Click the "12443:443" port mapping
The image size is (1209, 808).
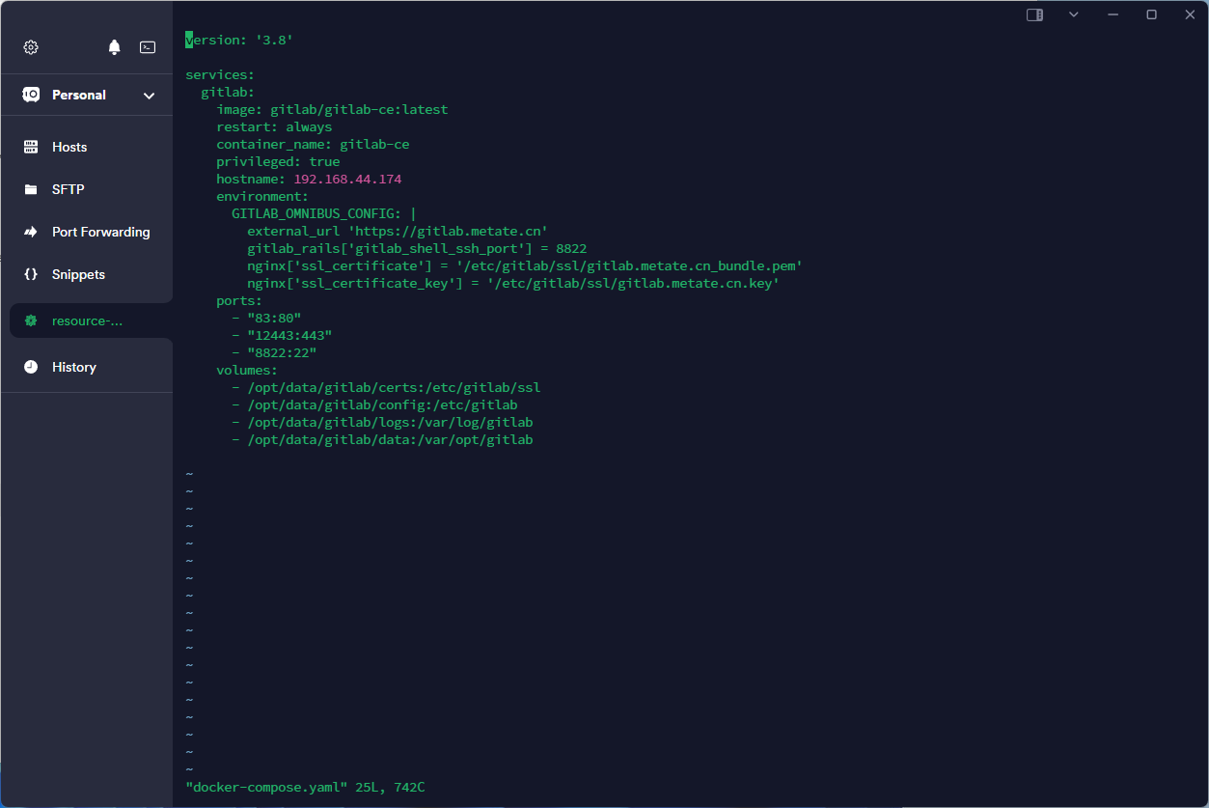coord(289,335)
